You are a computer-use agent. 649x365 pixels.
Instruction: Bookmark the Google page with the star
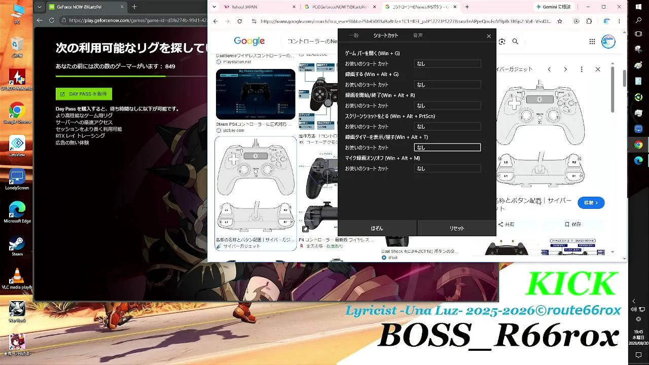coord(559,21)
